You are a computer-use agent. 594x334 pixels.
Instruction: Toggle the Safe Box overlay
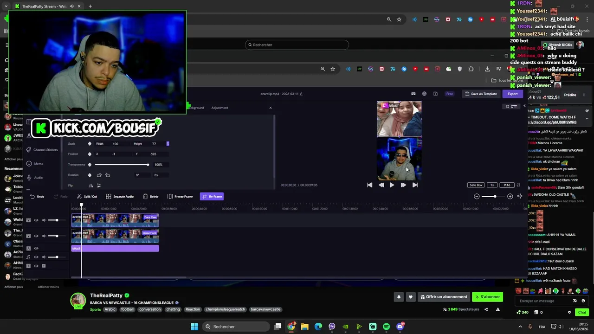(x=476, y=185)
